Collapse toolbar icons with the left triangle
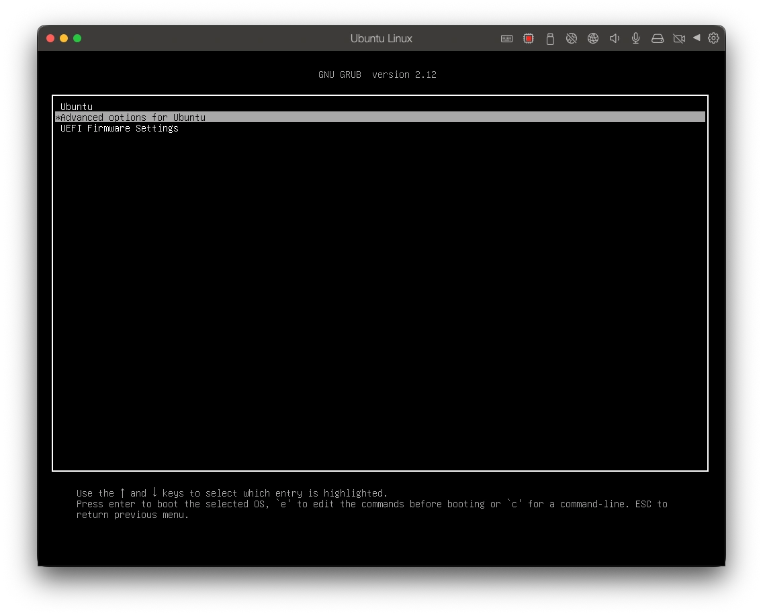The width and height of the screenshot is (763, 616). 697,38
